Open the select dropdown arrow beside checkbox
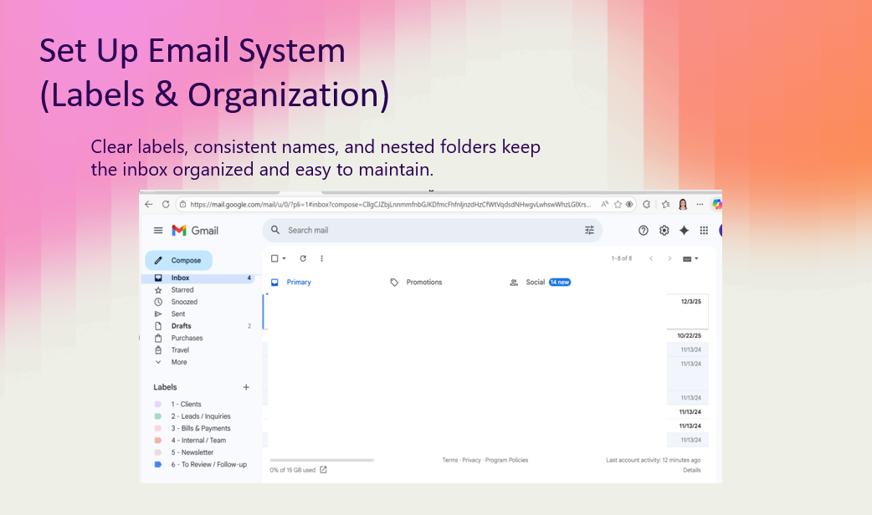 [x=285, y=258]
